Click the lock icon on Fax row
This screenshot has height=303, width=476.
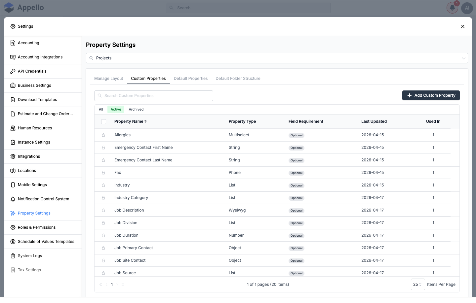pyautogui.click(x=103, y=173)
